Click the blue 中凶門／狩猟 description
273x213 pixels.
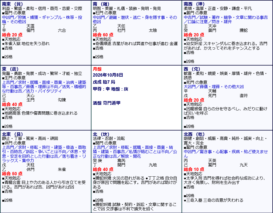42,19
